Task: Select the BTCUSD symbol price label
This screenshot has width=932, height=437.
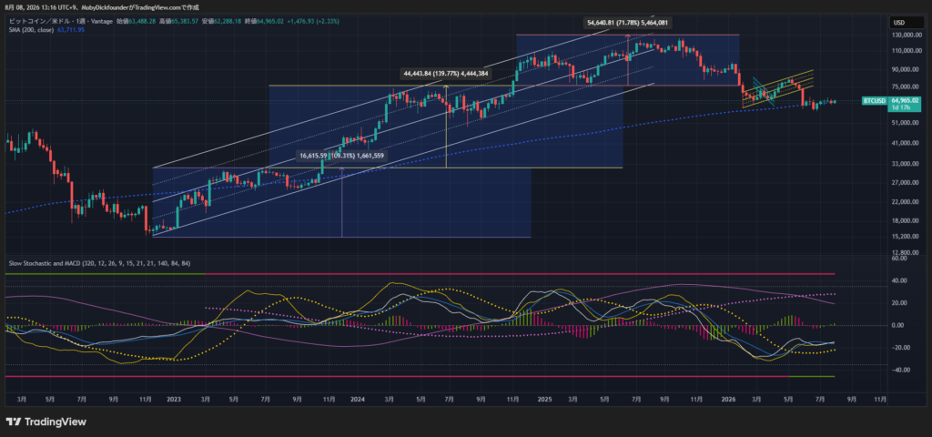Action: [x=875, y=101]
